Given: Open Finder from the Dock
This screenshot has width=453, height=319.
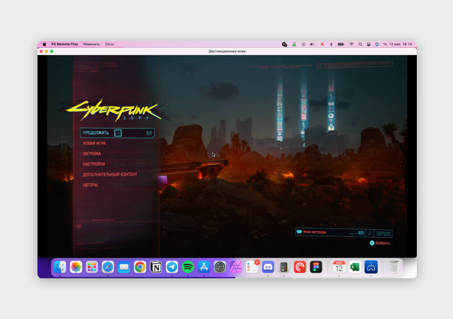Looking at the screenshot, I should (60, 267).
